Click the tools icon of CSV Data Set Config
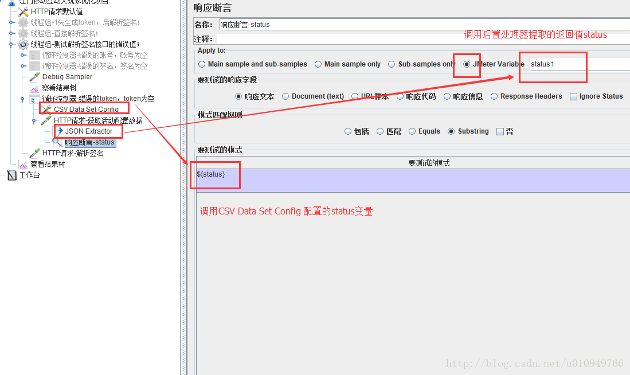This screenshot has width=630, height=375. pos(46,110)
